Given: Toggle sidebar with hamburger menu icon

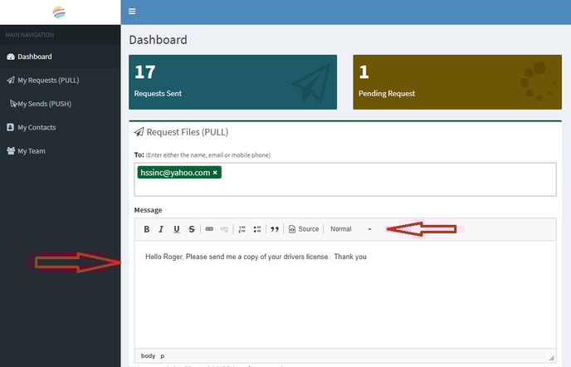Looking at the screenshot, I should [x=132, y=12].
